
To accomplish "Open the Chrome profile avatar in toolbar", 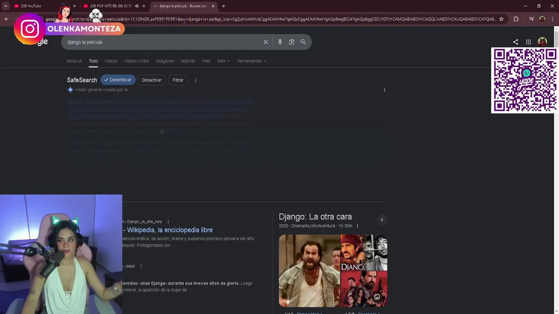I will [x=542, y=19].
